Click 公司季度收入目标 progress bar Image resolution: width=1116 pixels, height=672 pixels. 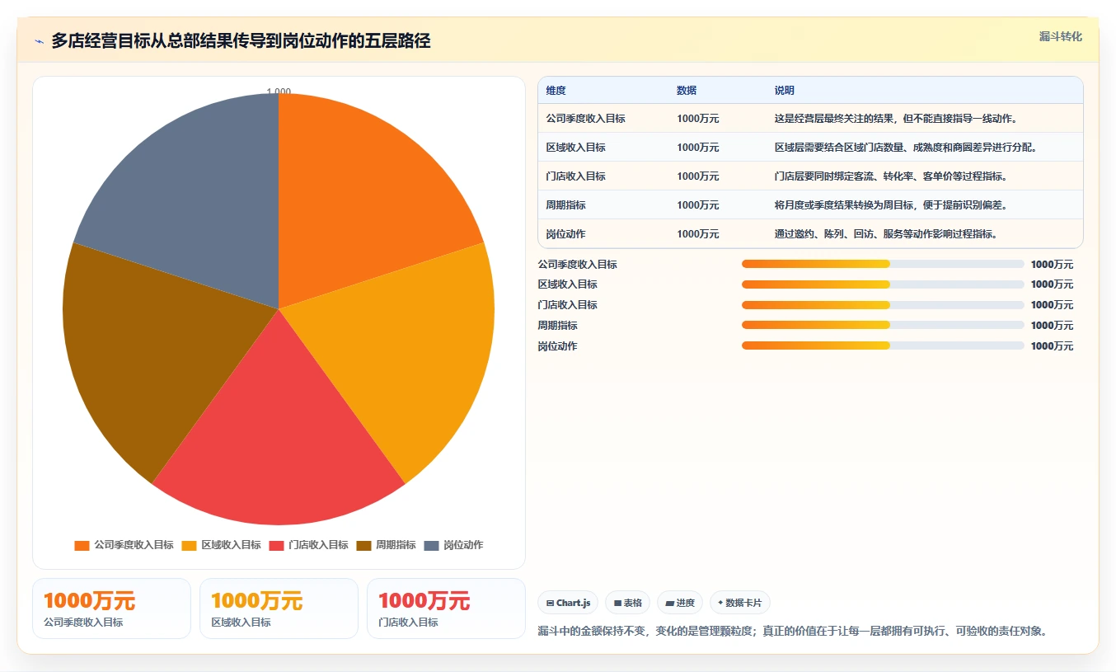pos(883,264)
